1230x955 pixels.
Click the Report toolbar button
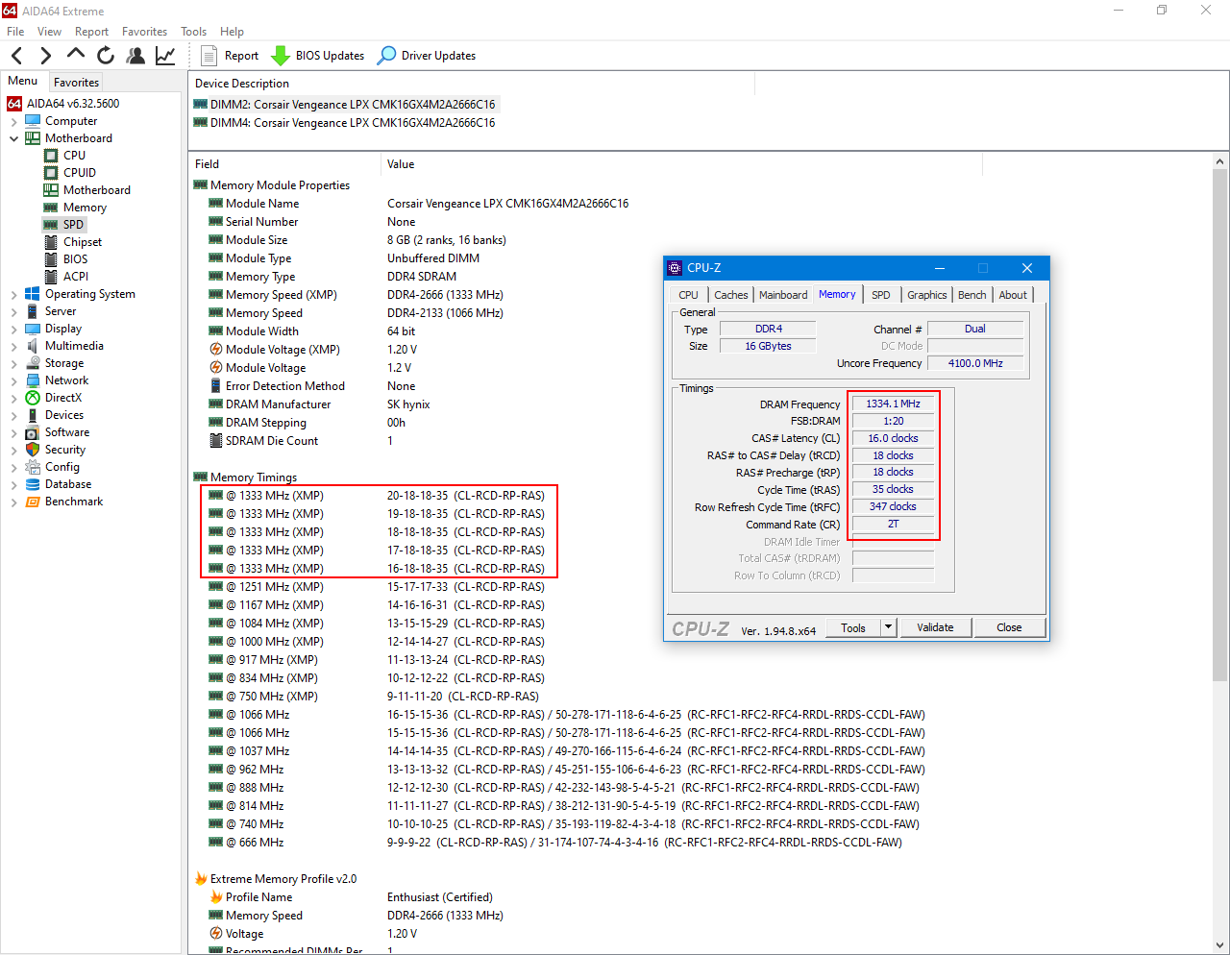coord(230,56)
